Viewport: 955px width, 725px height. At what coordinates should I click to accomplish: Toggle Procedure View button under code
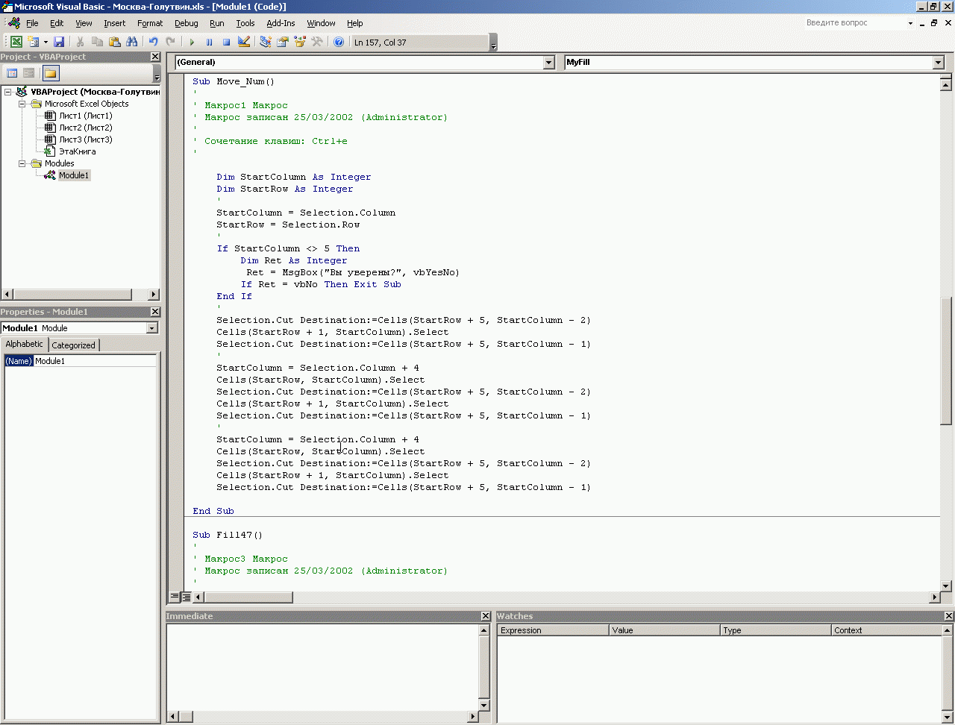click(x=175, y=597)
